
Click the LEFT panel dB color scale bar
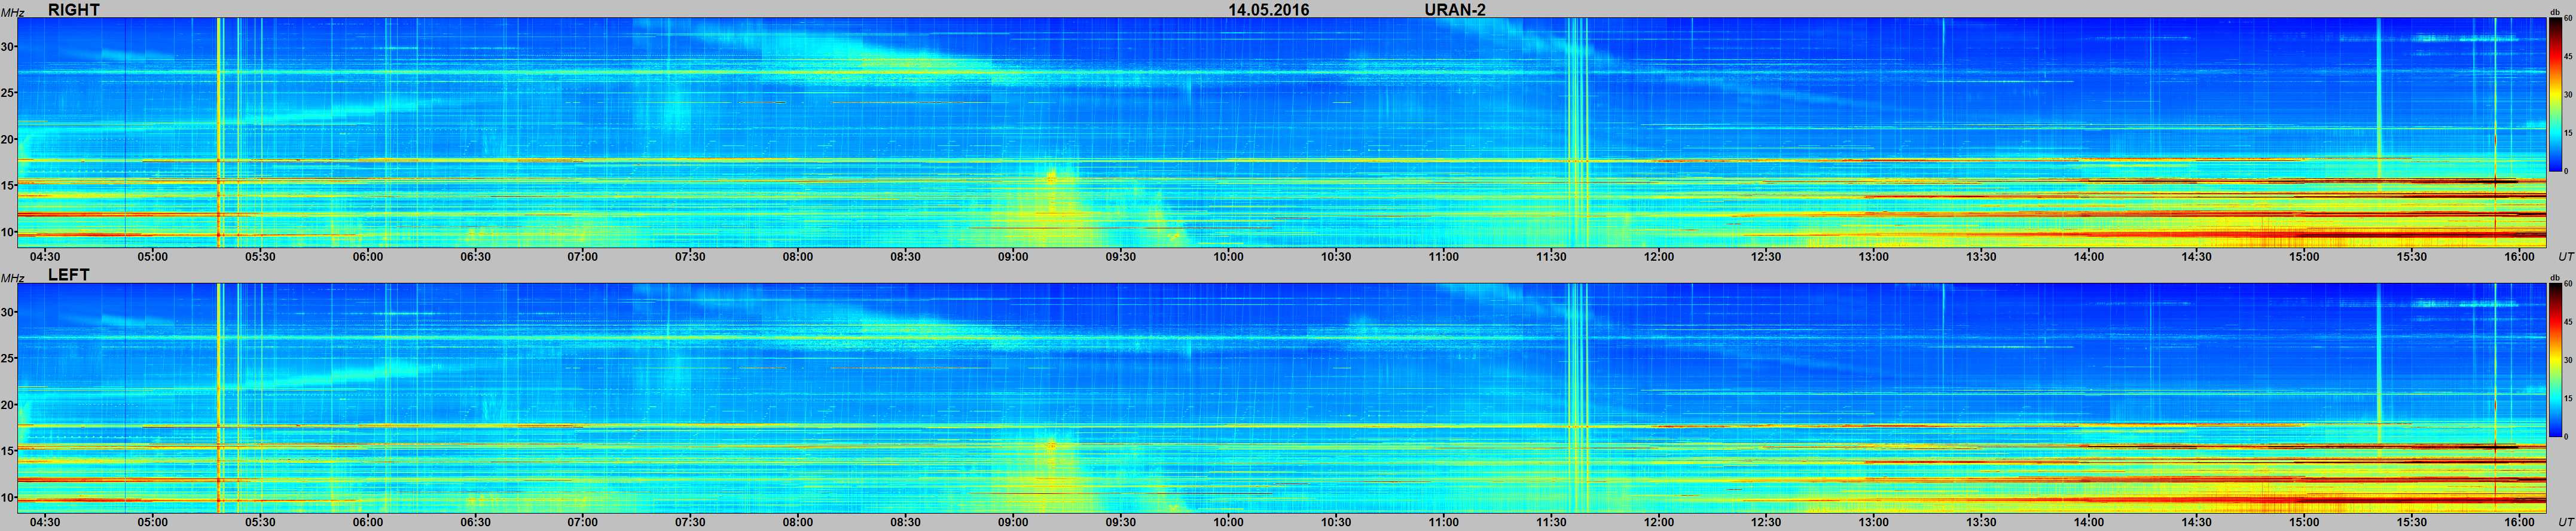point(2555,361)
